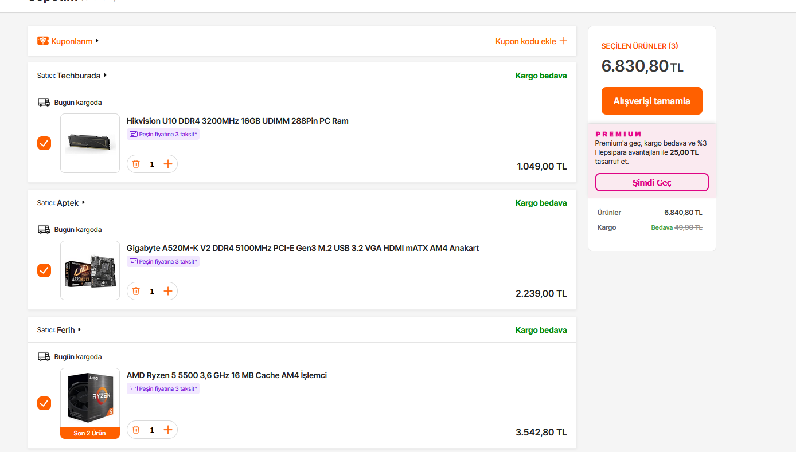The image size is (796, 452).
Task: Expand seller Techburada arrow
Action: click(106, 75)
